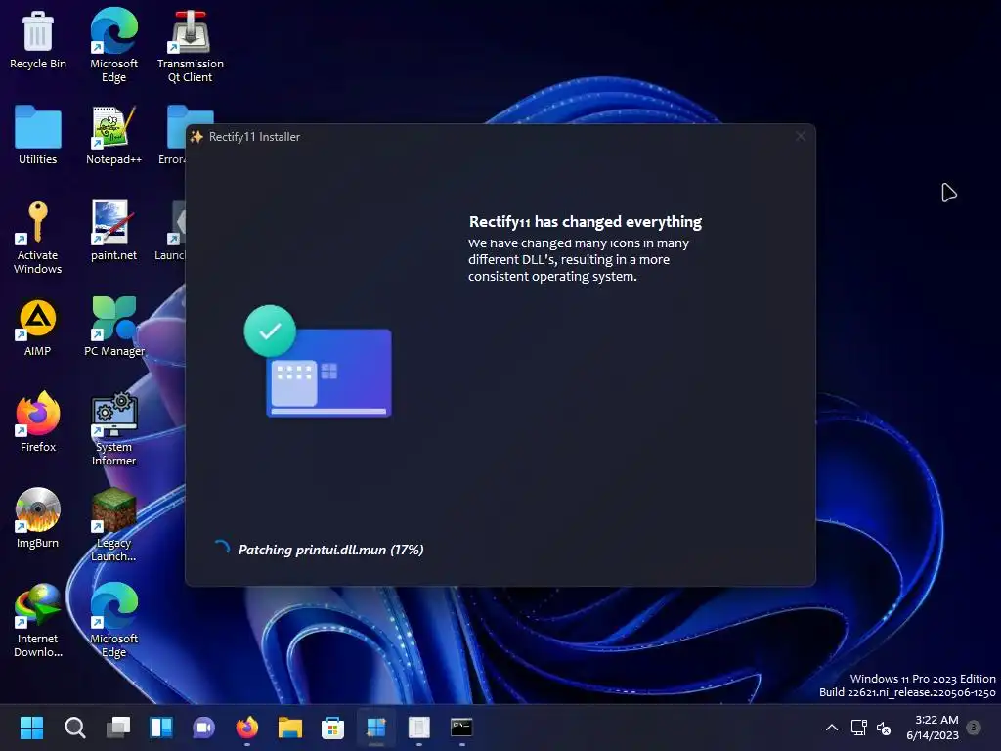Screen dimensions: 1001x751
Task: Open the Legacy Launcher Minecraft shortcut
Action: click(113, 525)
